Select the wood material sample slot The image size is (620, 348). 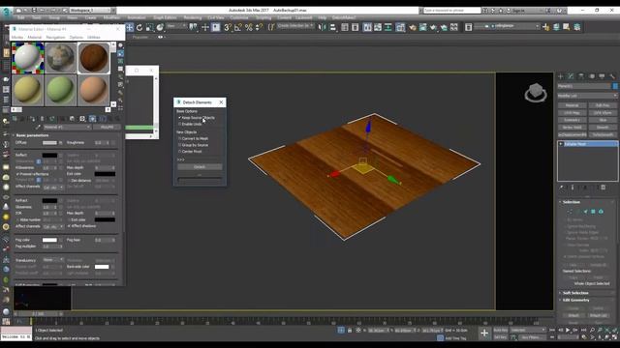click(94, 58)
